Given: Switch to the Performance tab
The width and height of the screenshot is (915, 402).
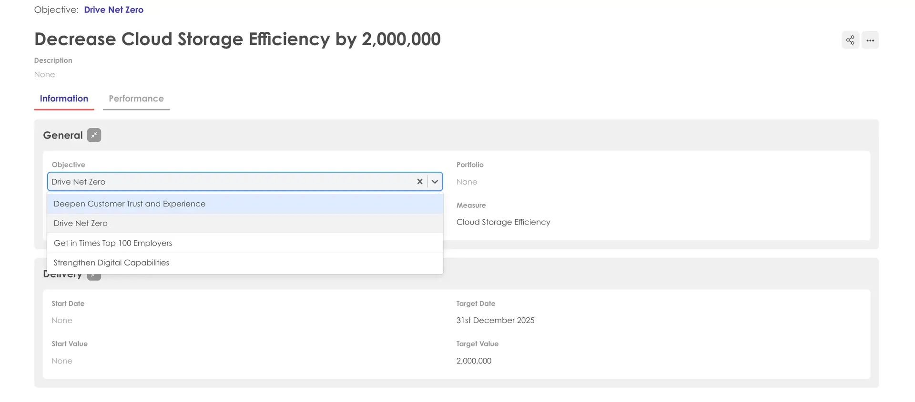Looking at the screenshot, I should click(x=136, y=98).
